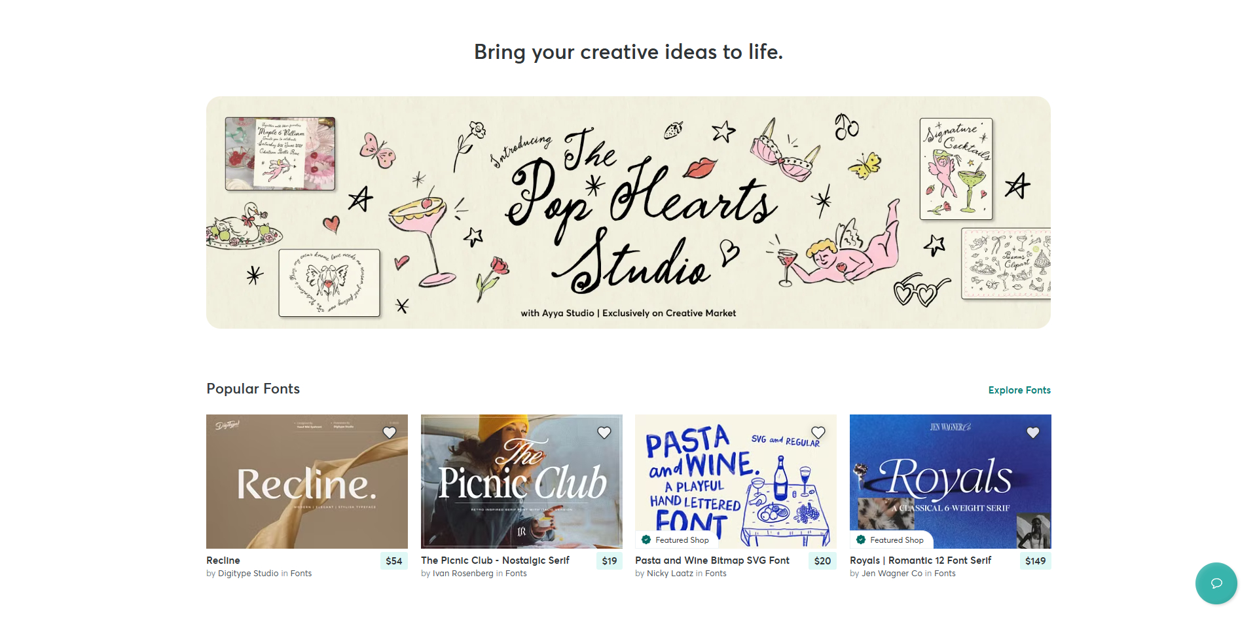The image size is (1257, 624).
Task: Save Pasta and Wine font via heart
Action: [818, 433]
